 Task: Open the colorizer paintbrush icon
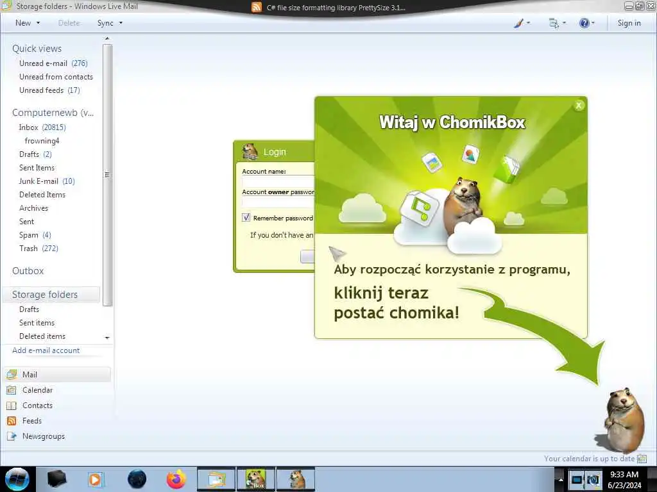point(518,23)
